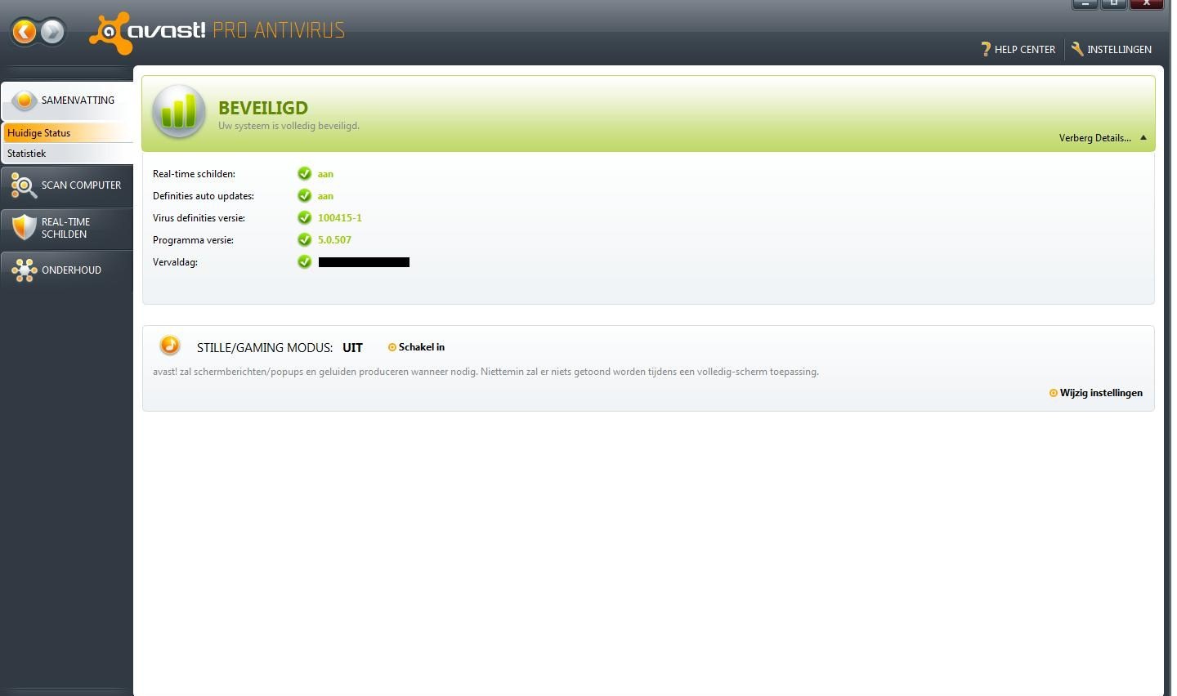
Task: Click the Vervaldag label
Action: tap(175, 262)
